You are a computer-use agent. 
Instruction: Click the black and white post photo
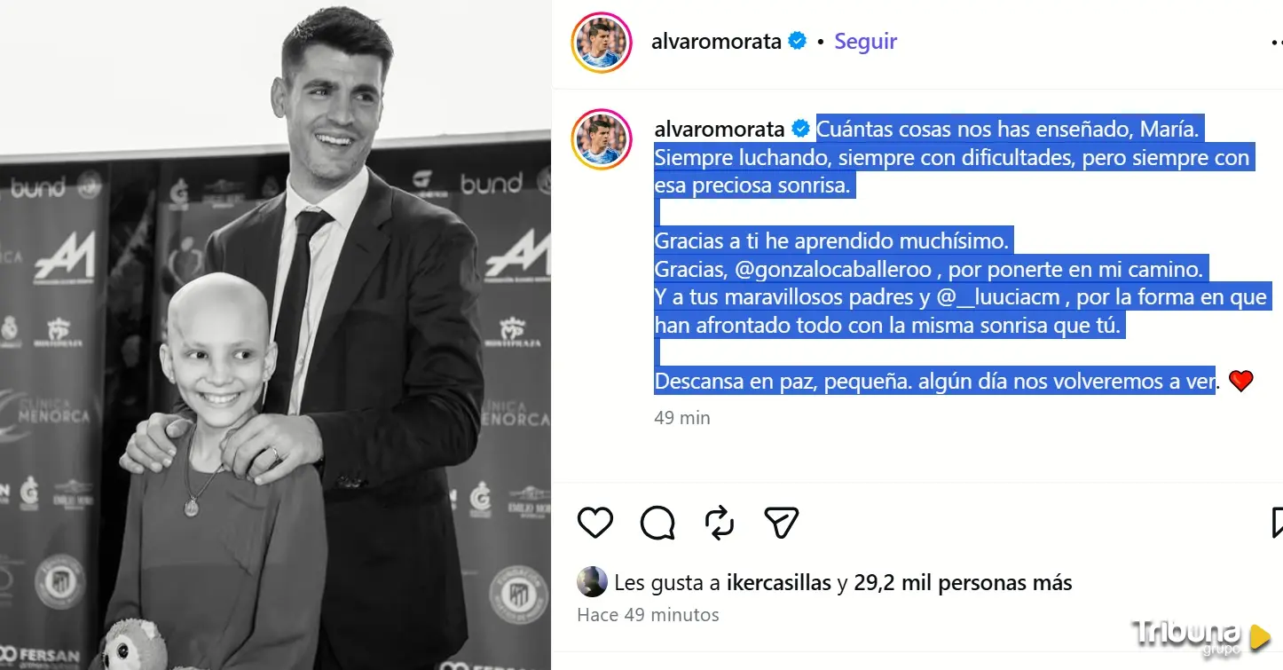275,335
